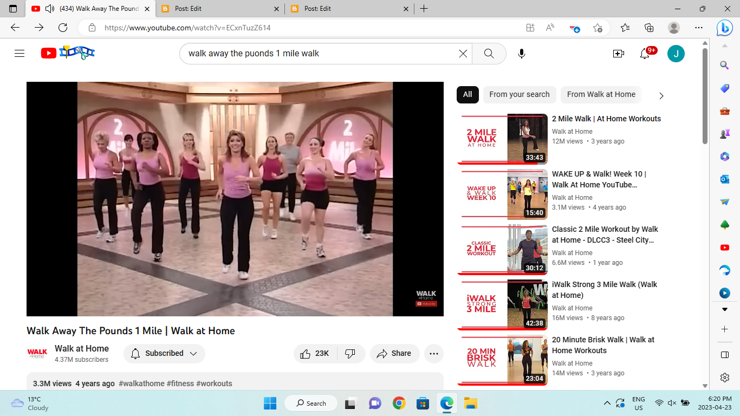740x416 pixels.
Task: Switch to the second Post: Edit tab
Action: point(349,9)
